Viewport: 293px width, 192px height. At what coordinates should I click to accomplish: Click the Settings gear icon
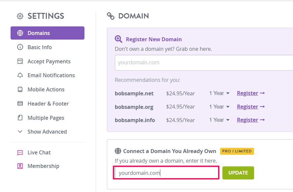(x=20, y=16)
